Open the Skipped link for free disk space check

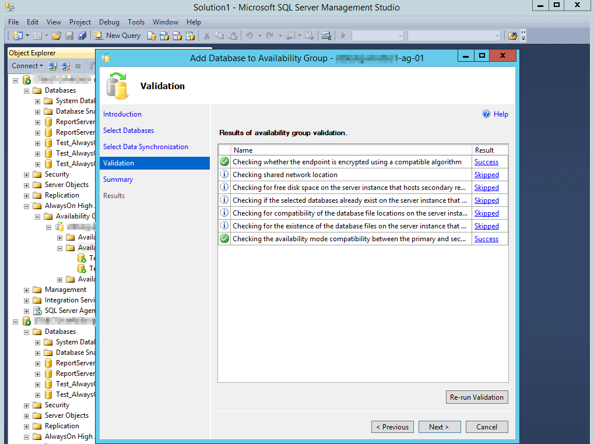point(486,188)
